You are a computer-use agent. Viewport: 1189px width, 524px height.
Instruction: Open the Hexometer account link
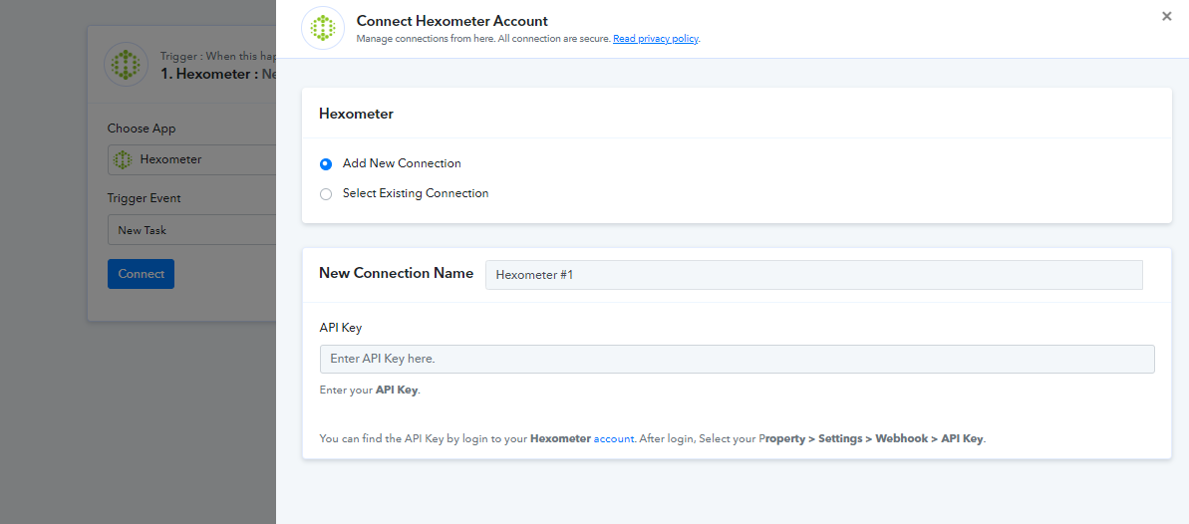click(614, 438)
